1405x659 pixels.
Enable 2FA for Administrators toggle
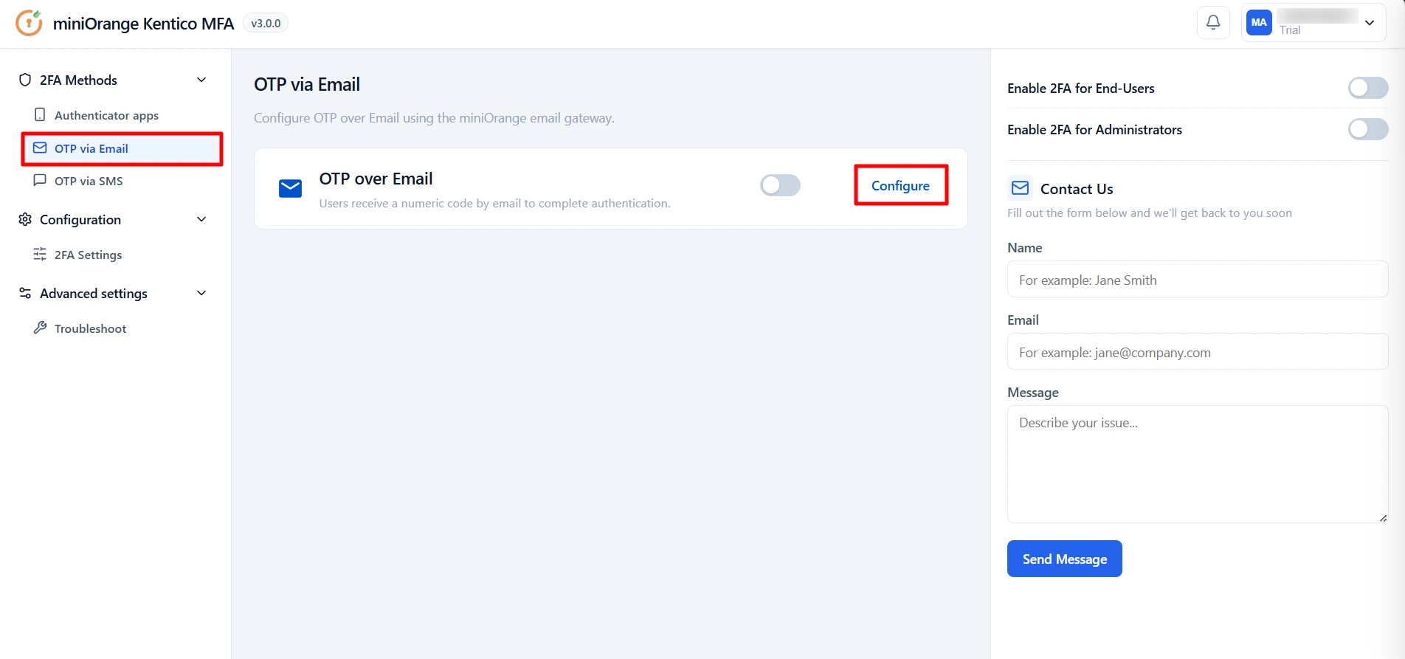pyautogui.click(x=1368, y=129)
